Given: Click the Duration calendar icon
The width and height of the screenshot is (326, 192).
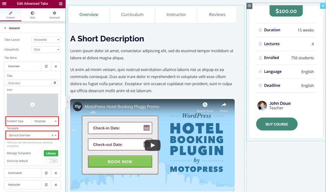Looking at the screenshot, I should point(260,30).
